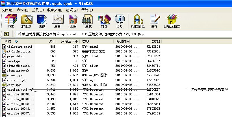The width and height of the screenshot is (232, 117).
Task: Select the iTunesMetadat... file row
Action: (x=81, y=66)
